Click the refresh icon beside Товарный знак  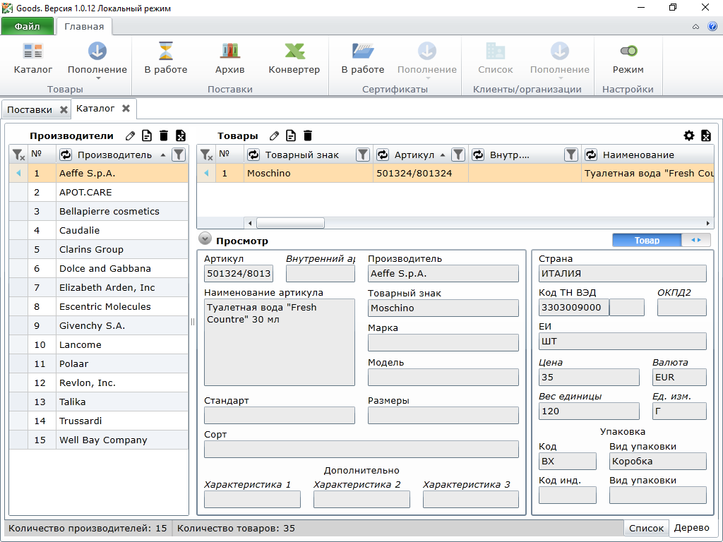[253, 155]
